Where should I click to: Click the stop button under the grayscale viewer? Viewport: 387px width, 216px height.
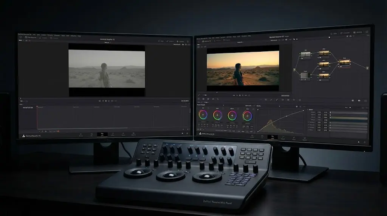click(106, 101)
